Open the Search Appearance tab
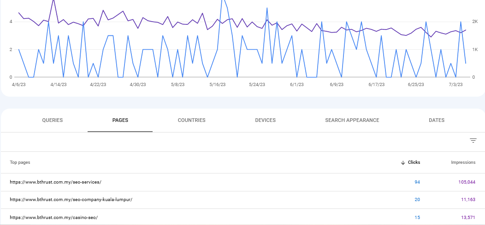485x225 pixels. 352,121
